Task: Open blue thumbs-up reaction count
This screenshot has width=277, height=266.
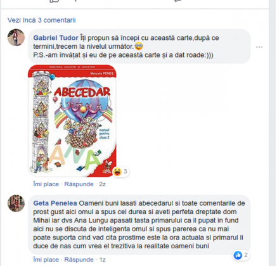Action: pyautogui.click(x=241, y=255)
